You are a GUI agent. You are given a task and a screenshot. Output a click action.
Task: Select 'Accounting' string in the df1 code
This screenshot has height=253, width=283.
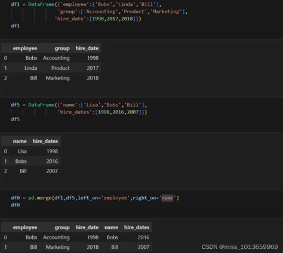point(101,11)
